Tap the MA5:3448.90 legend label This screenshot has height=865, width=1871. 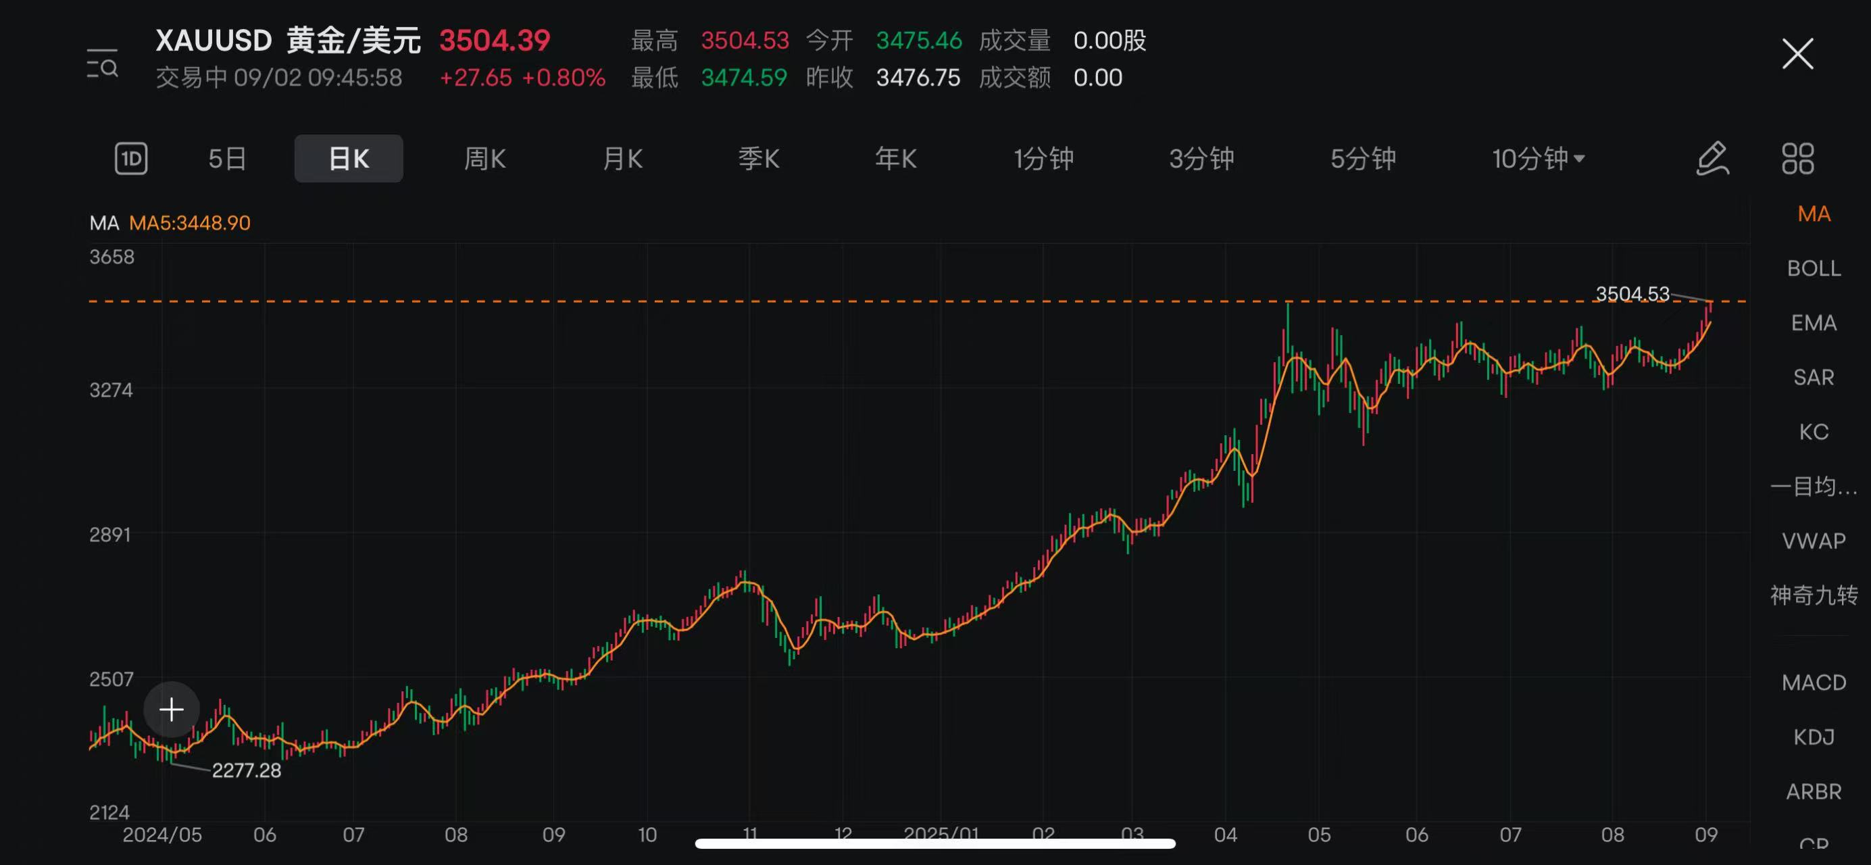point(190,222)
